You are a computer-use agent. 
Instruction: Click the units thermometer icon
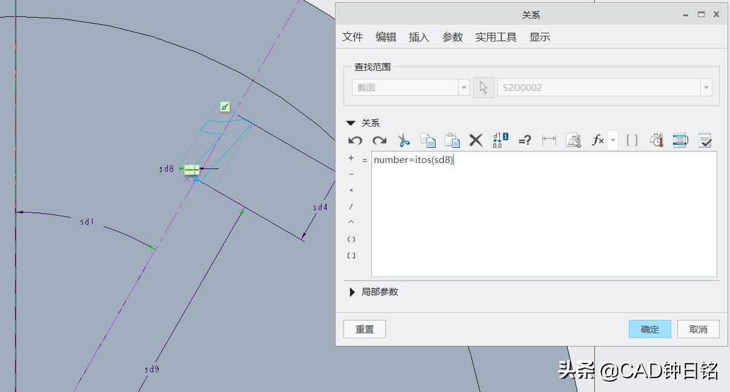coord(655,140)
